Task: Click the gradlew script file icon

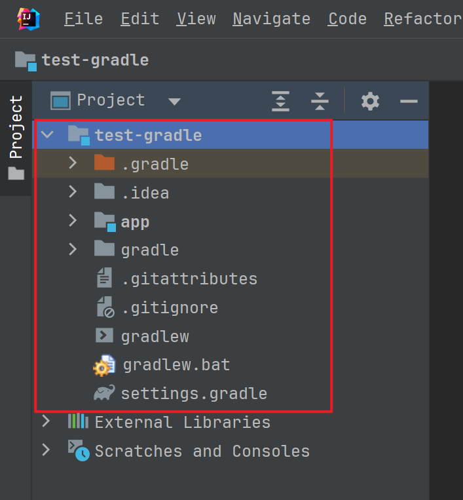Action: 104,336
